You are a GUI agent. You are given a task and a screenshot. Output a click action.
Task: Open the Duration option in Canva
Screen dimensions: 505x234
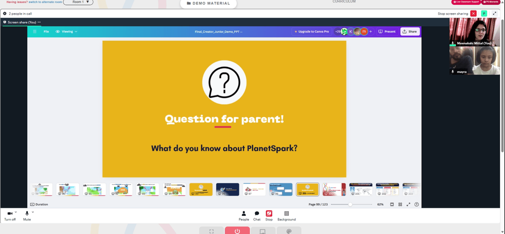[39, 204]
